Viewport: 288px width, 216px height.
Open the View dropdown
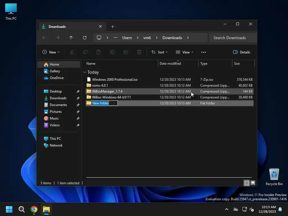(x=184, y=52)
